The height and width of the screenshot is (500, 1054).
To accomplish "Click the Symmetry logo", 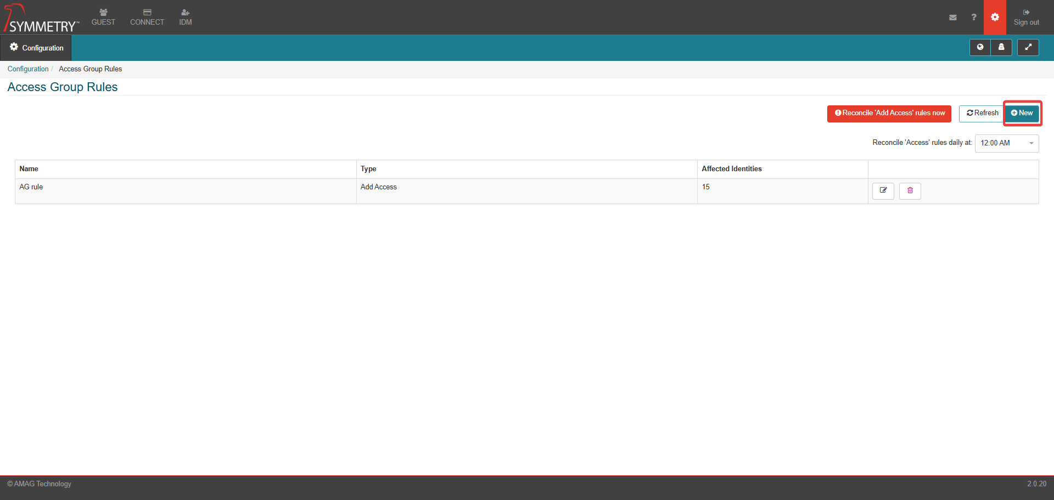I will [x=42, y=19].
